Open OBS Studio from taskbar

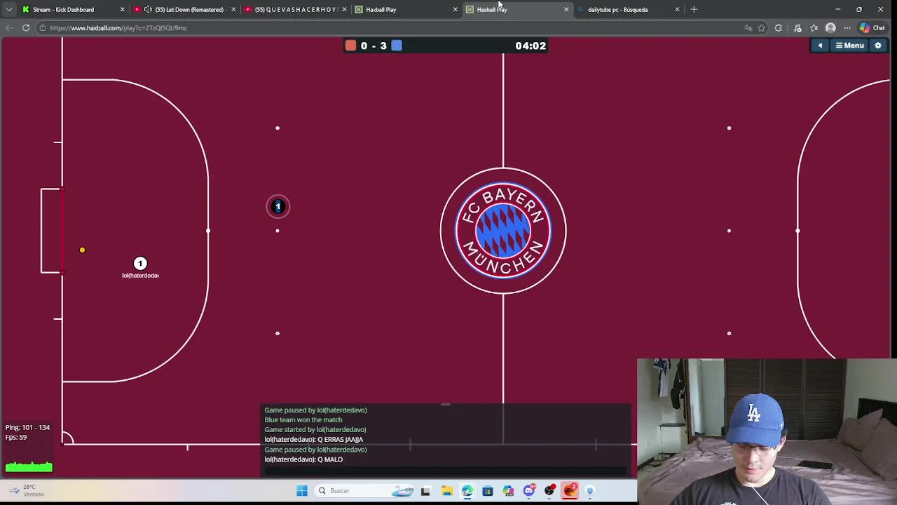click(x=549, y=491)
